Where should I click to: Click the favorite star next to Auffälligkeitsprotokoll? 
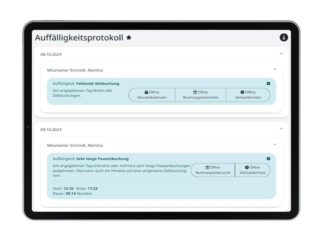pyautogui.click(x=129, y=38)
